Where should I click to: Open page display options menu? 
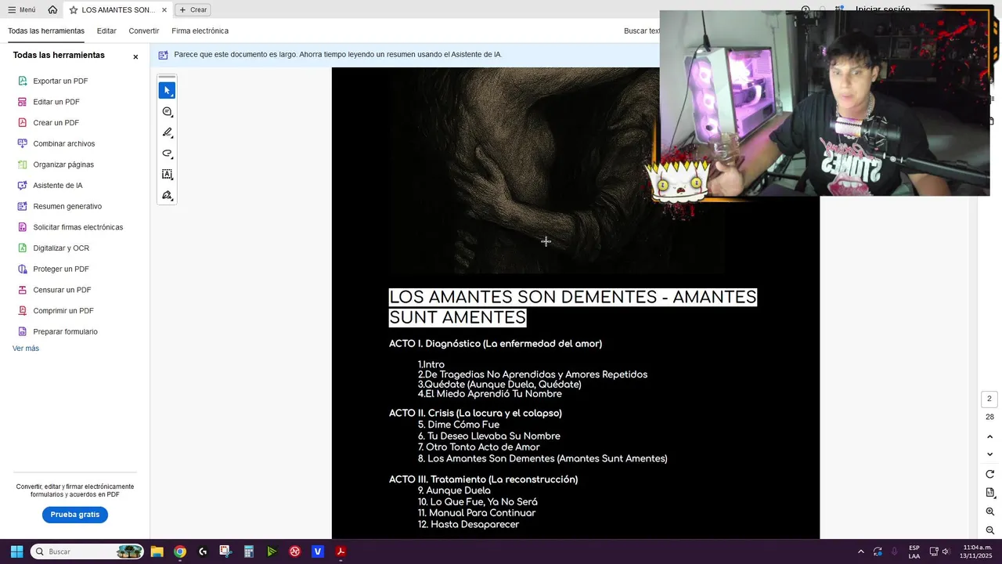(x=989, y=493)
